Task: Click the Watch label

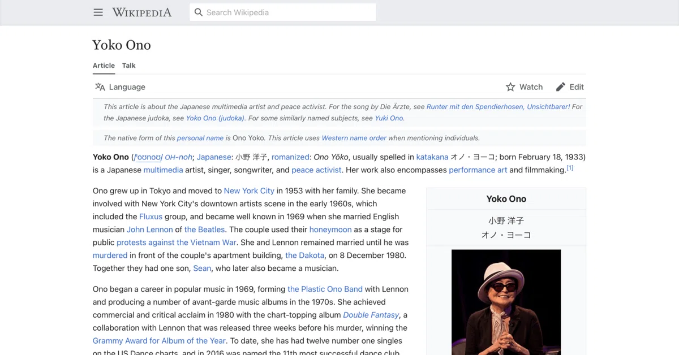Action: [531, 87]
